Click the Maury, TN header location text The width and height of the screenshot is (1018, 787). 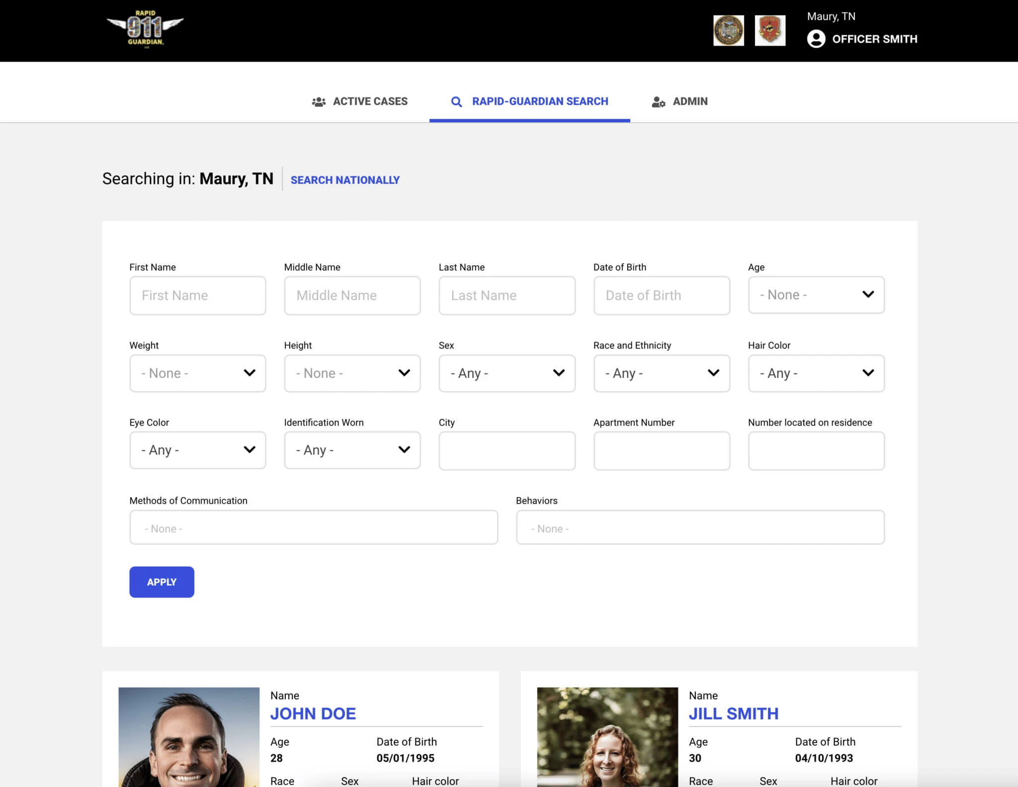831,16
